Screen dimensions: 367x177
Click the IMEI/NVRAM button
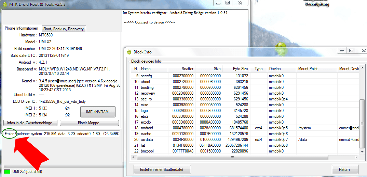click(98, 112)
